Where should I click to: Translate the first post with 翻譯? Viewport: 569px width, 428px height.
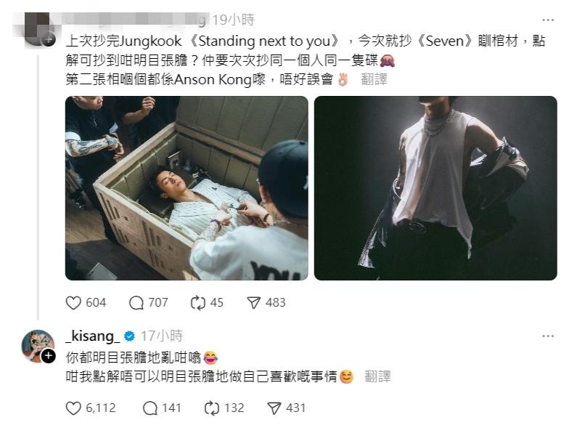[x=374, y=79]
